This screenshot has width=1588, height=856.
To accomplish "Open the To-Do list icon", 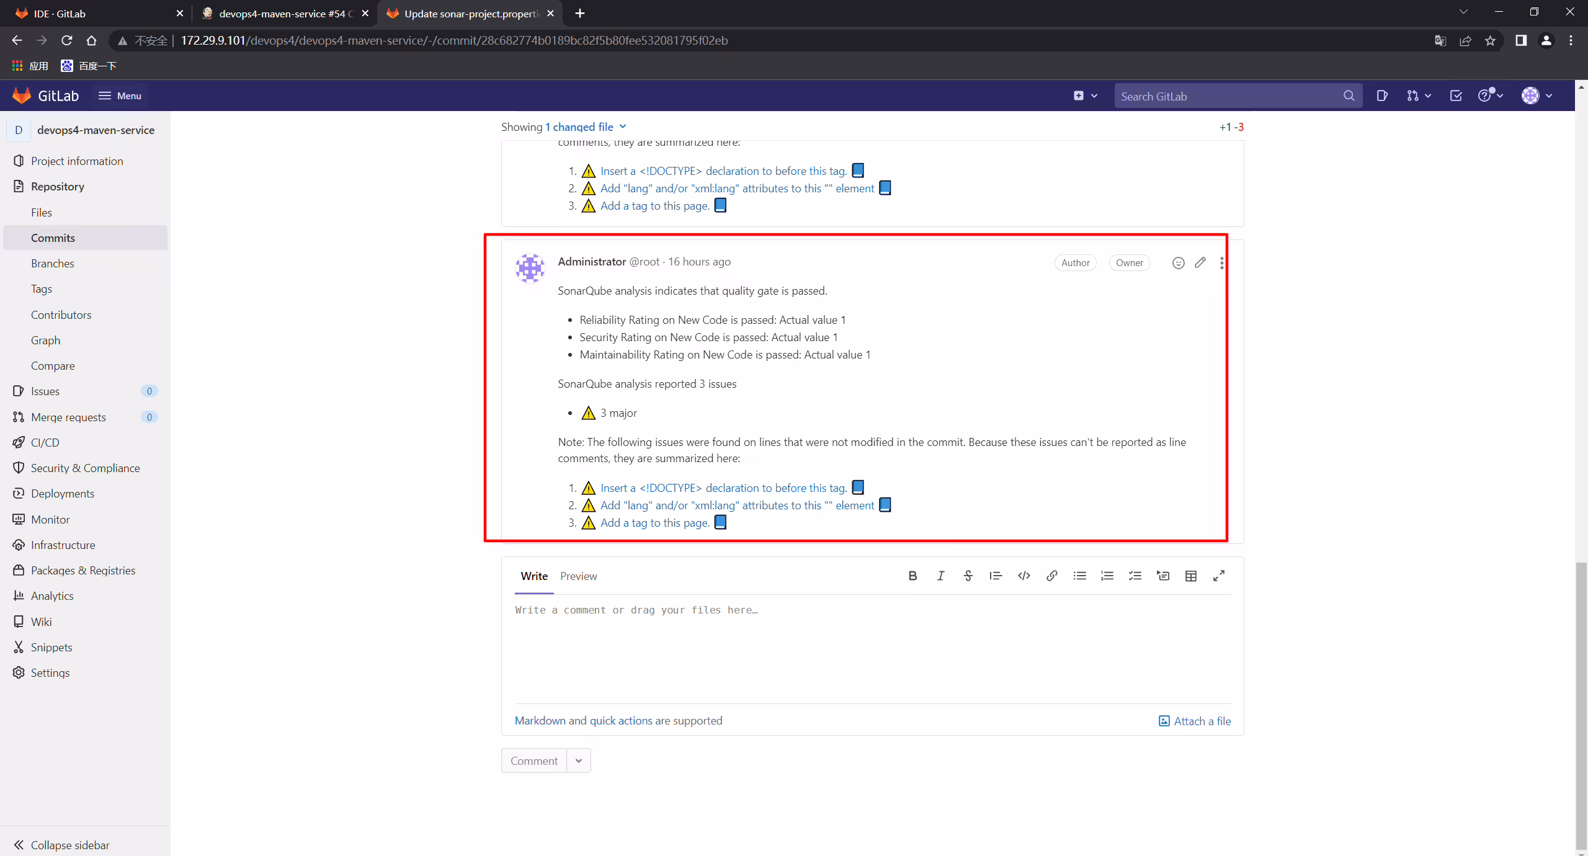I will point(1456,96).
